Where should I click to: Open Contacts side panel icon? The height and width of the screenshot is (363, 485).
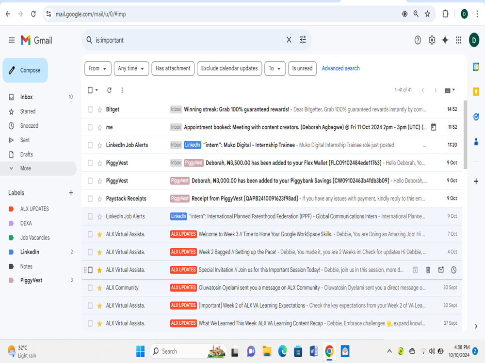(x=476, y=142)
